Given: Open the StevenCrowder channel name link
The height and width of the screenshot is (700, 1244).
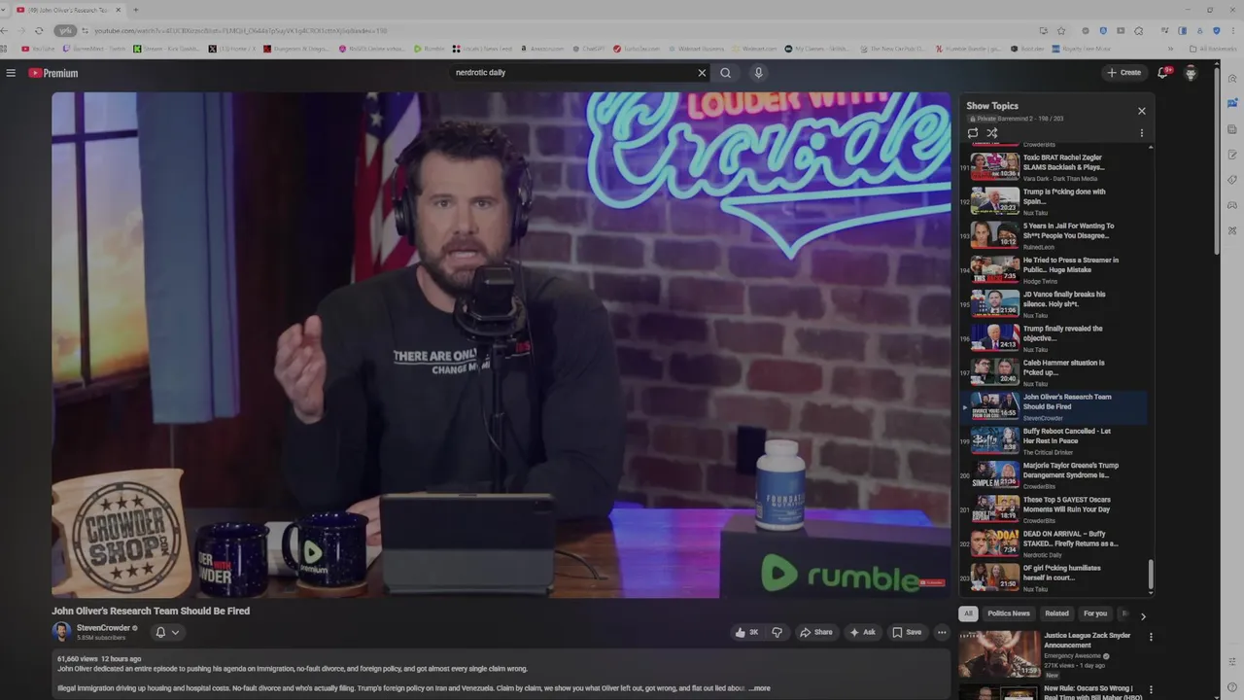Looking at the screenshot, I should click(x=103, y=628).
